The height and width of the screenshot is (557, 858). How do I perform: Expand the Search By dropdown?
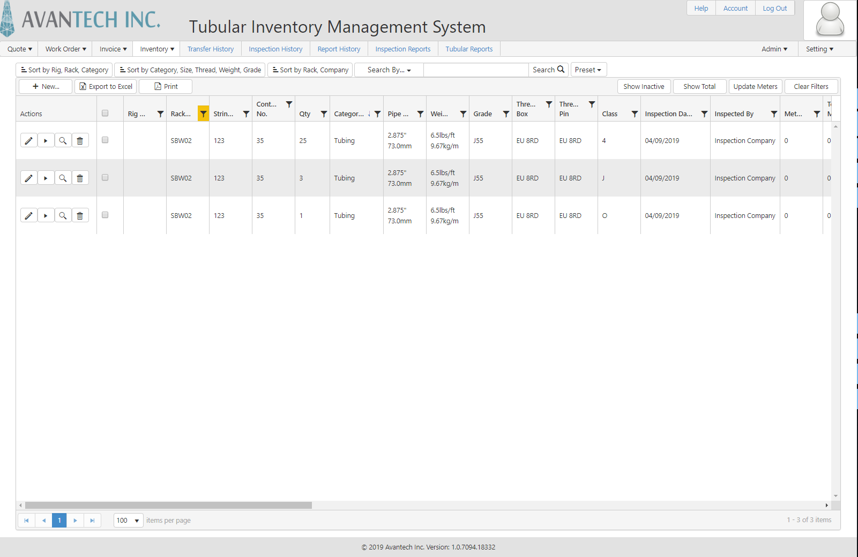click(389, 70)
